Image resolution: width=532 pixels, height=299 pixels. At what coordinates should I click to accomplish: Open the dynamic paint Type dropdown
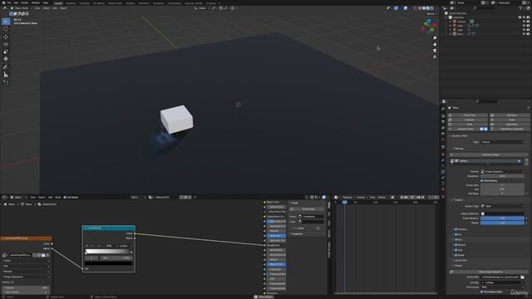pyautogui.click(x=502, y=142)
